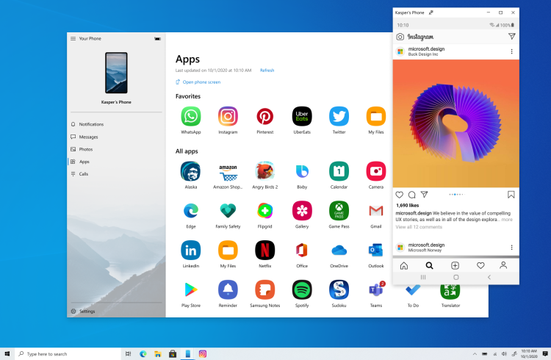Switch to the Instagram search tab
551x360 pixels.
pyautogui.click(x=430, y=265)
